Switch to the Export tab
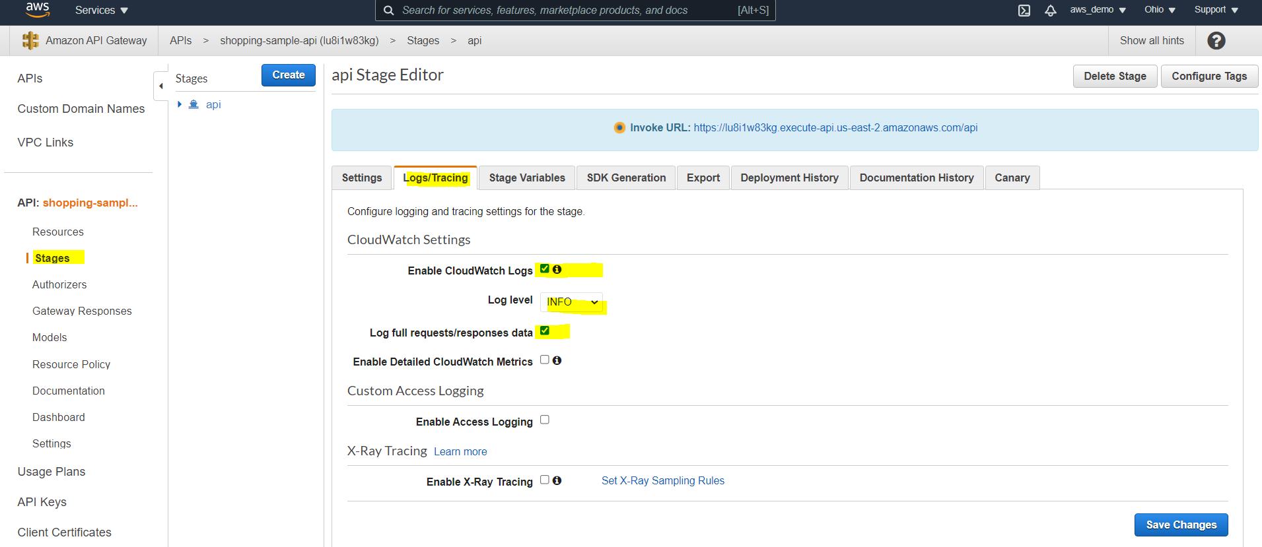 (703, 177)
